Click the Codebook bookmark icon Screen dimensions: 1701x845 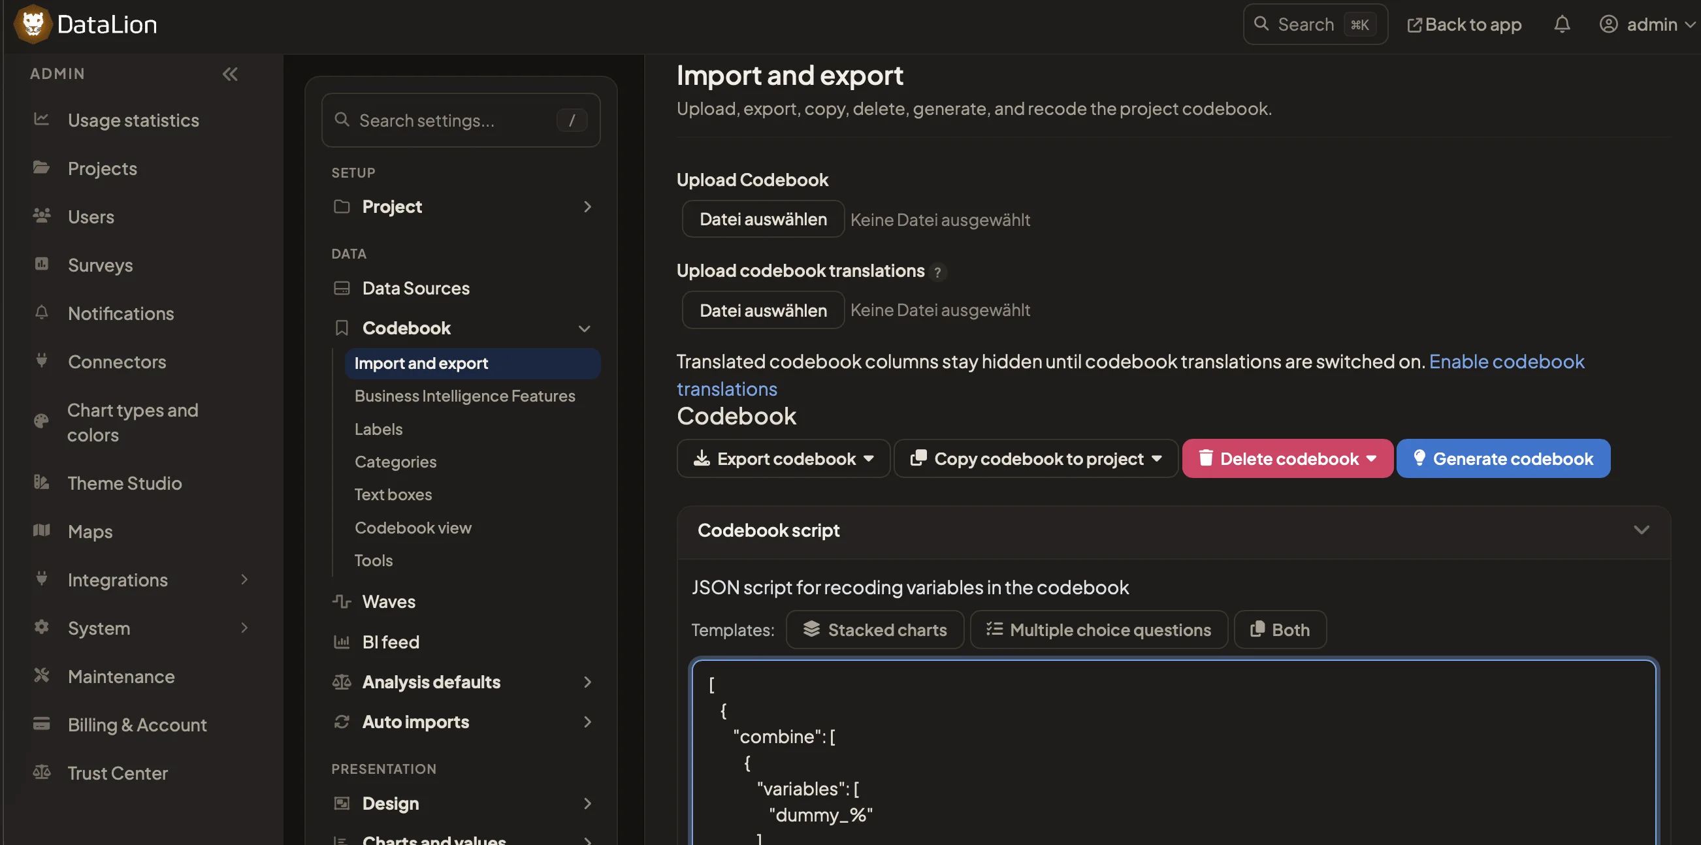tap(342, 328)
